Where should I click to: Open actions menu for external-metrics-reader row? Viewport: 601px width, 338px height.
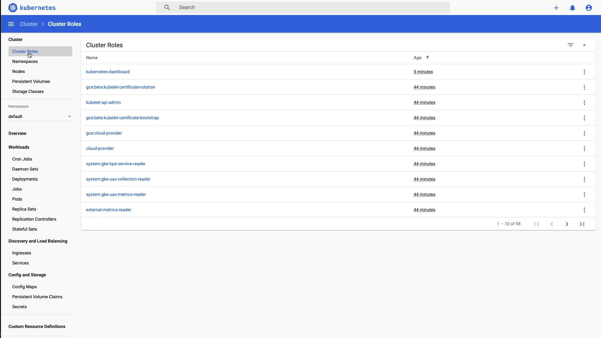click(x=584, y=210)
